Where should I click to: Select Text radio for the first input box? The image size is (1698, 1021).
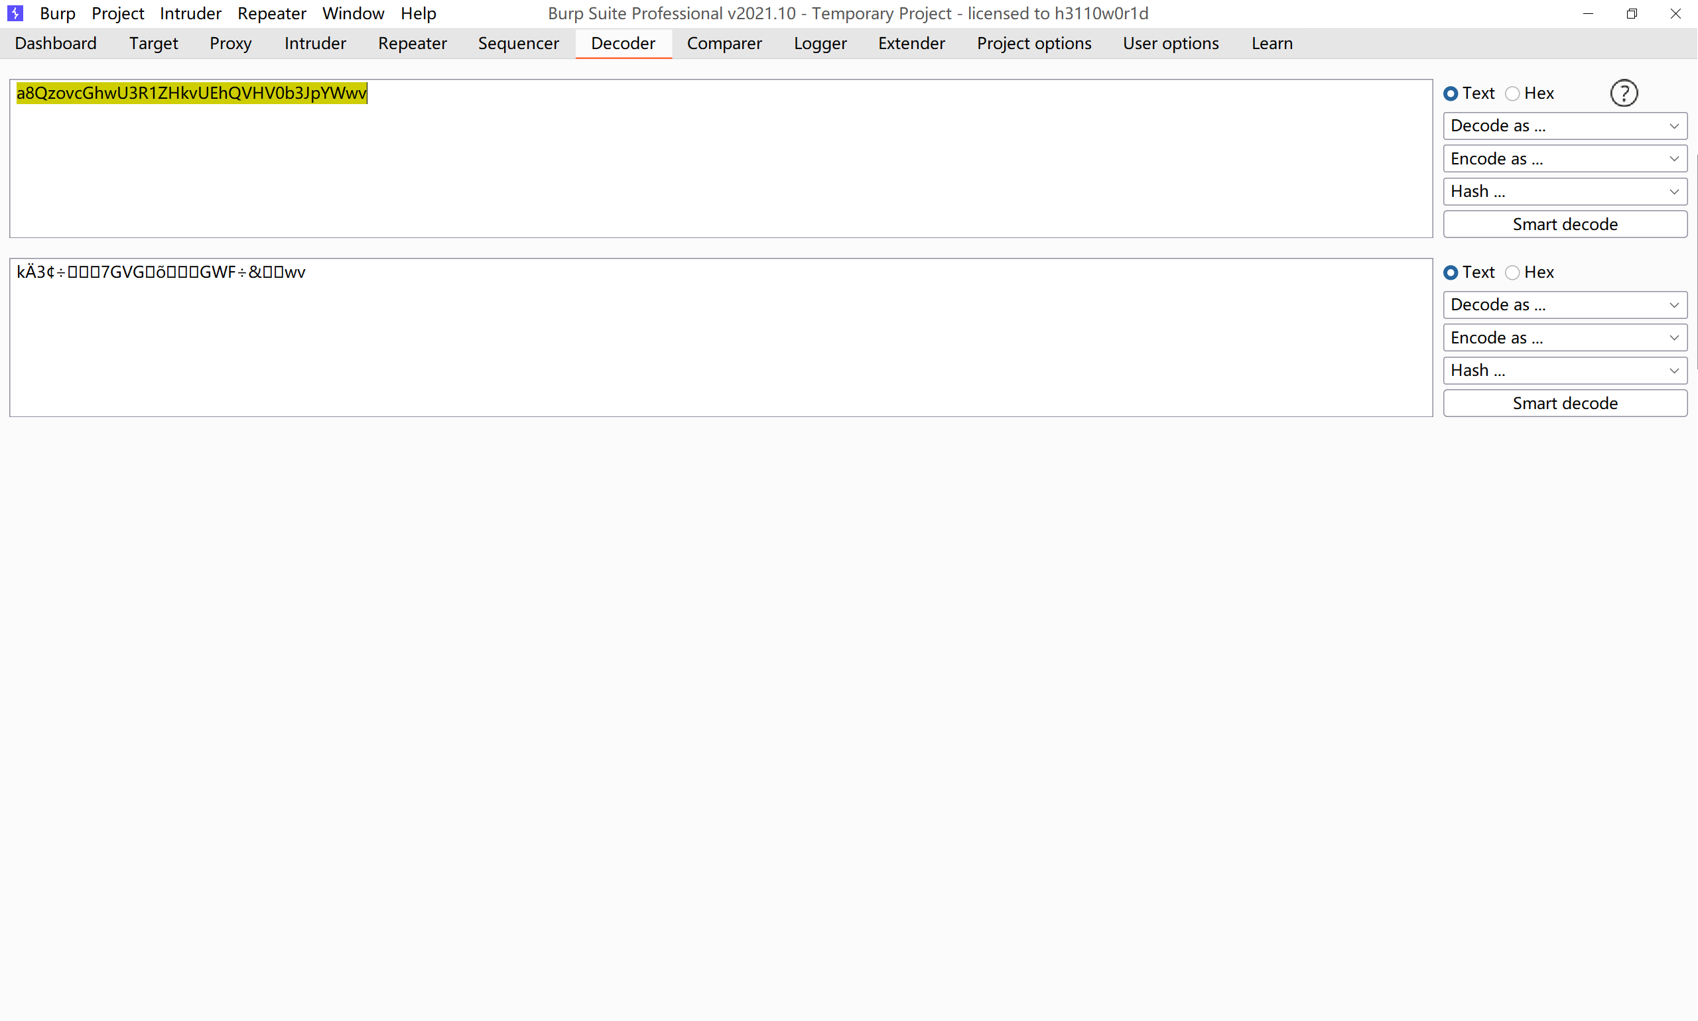[x=1451, y=93]
